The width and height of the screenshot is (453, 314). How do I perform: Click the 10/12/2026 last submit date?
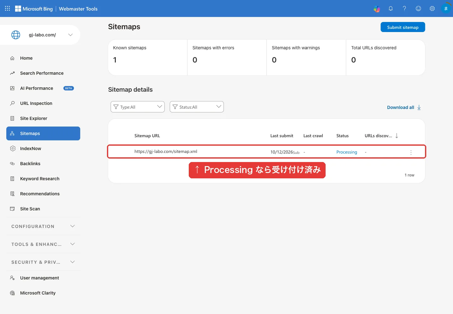coord(282,152)
